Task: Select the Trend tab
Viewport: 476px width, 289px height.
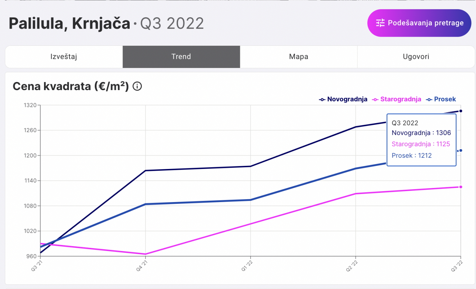Action: click(x=181, y=57)
